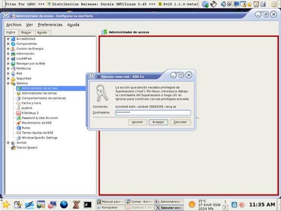Expand the Red tree node
Viewport: 281px width, 211px height.
(8, 73)
